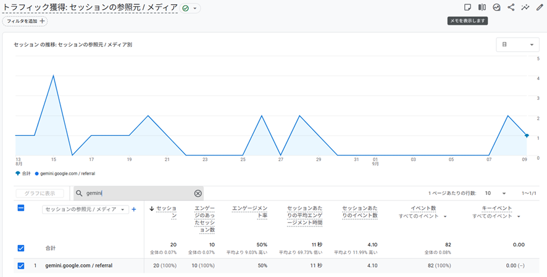Open the Insights icon in the header
This screenshot has height=277, width=547.
(x=496, y=8)
